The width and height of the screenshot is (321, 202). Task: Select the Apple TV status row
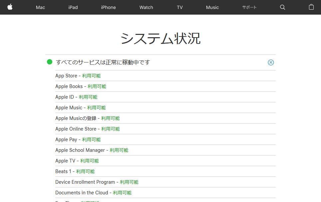click(165, 161)
